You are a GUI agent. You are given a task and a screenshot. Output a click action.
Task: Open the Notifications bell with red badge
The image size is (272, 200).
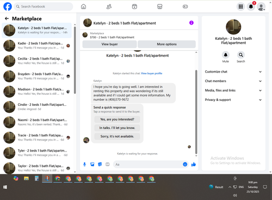[x=251, y=7]
